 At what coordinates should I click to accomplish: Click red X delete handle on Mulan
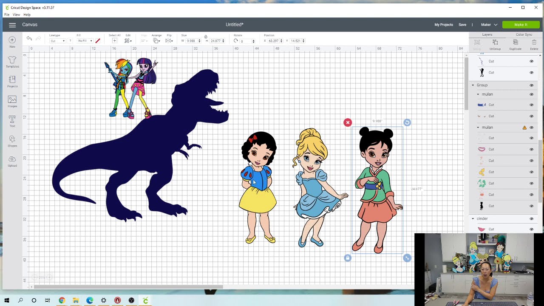348,122
